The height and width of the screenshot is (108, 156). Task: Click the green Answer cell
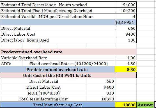coord(145,105)
